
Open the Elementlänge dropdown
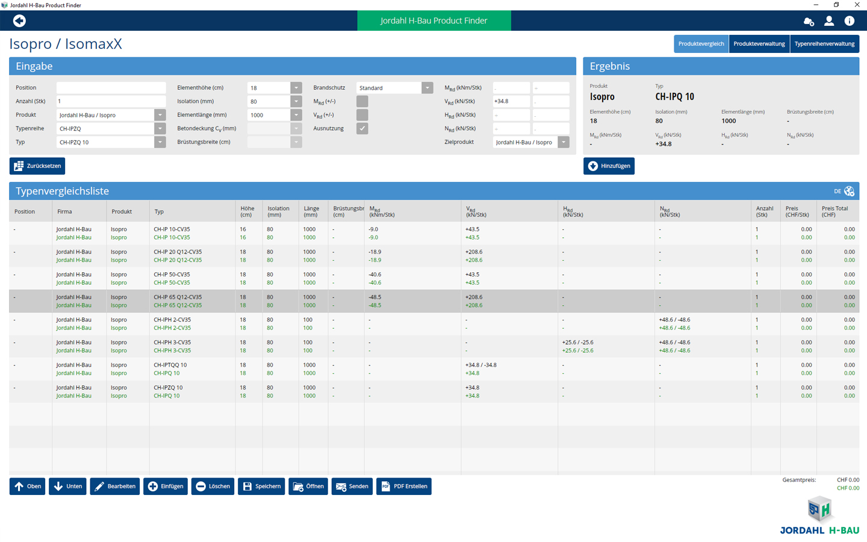(296, 115)
